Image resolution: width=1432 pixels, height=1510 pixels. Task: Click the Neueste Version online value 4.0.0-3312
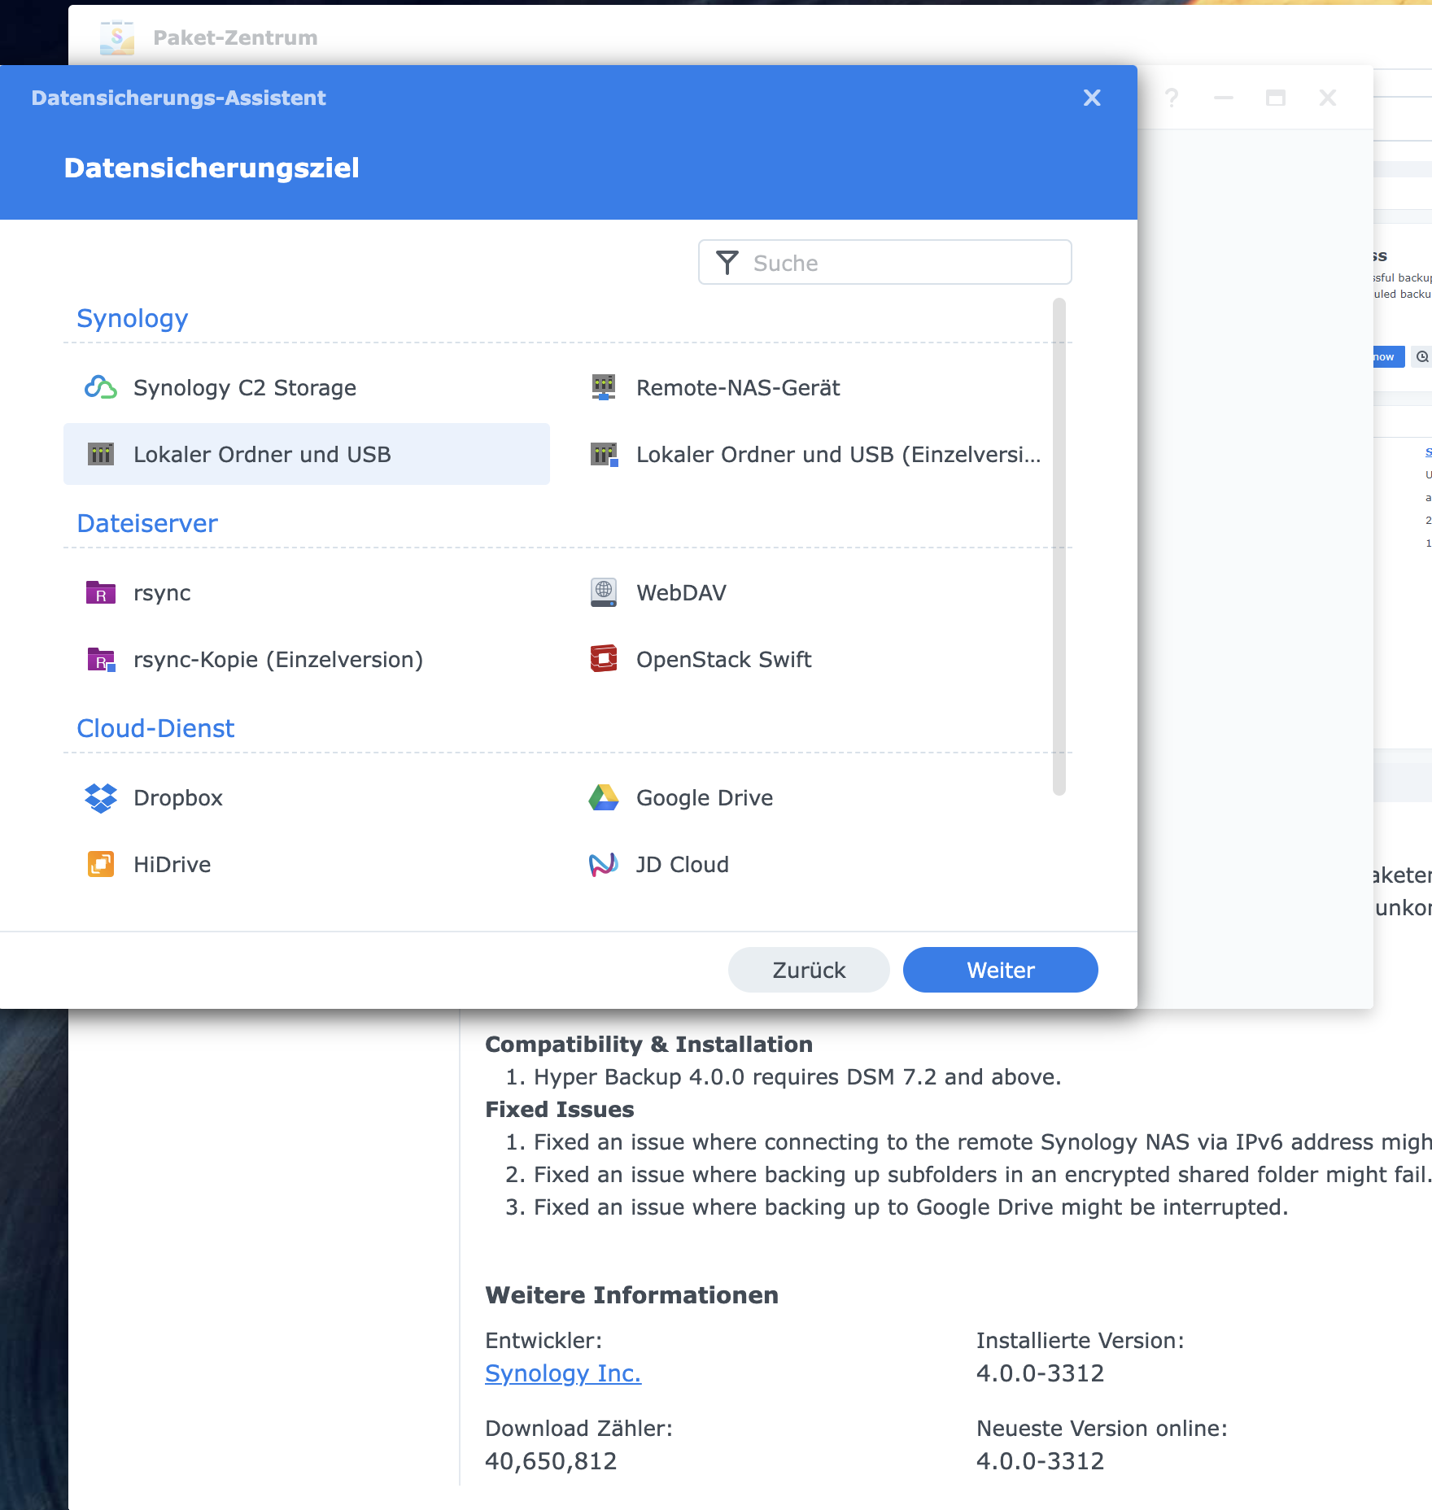1040,1461
